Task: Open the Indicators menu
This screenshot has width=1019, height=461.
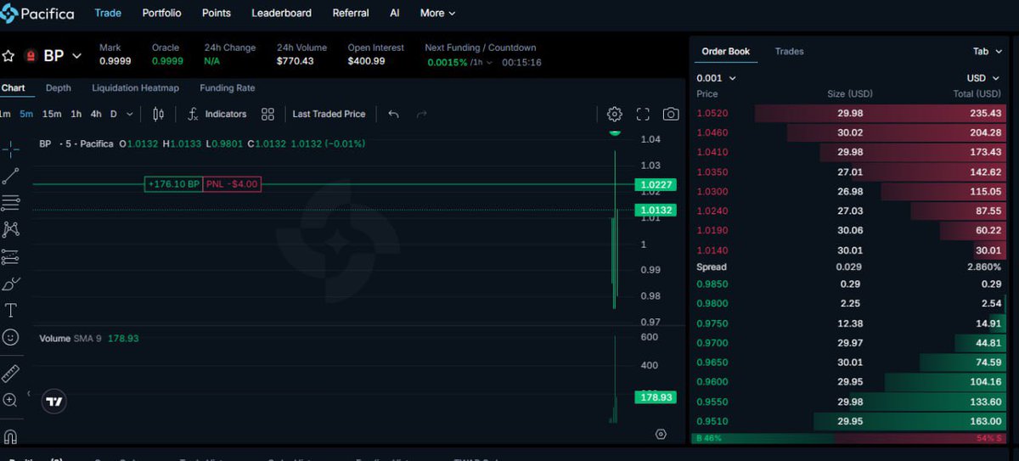Action: 217,114
